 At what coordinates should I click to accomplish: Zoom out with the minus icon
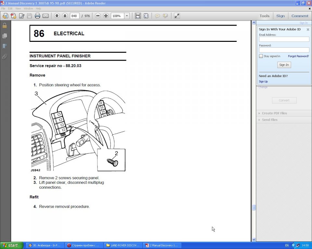point(98,16)
